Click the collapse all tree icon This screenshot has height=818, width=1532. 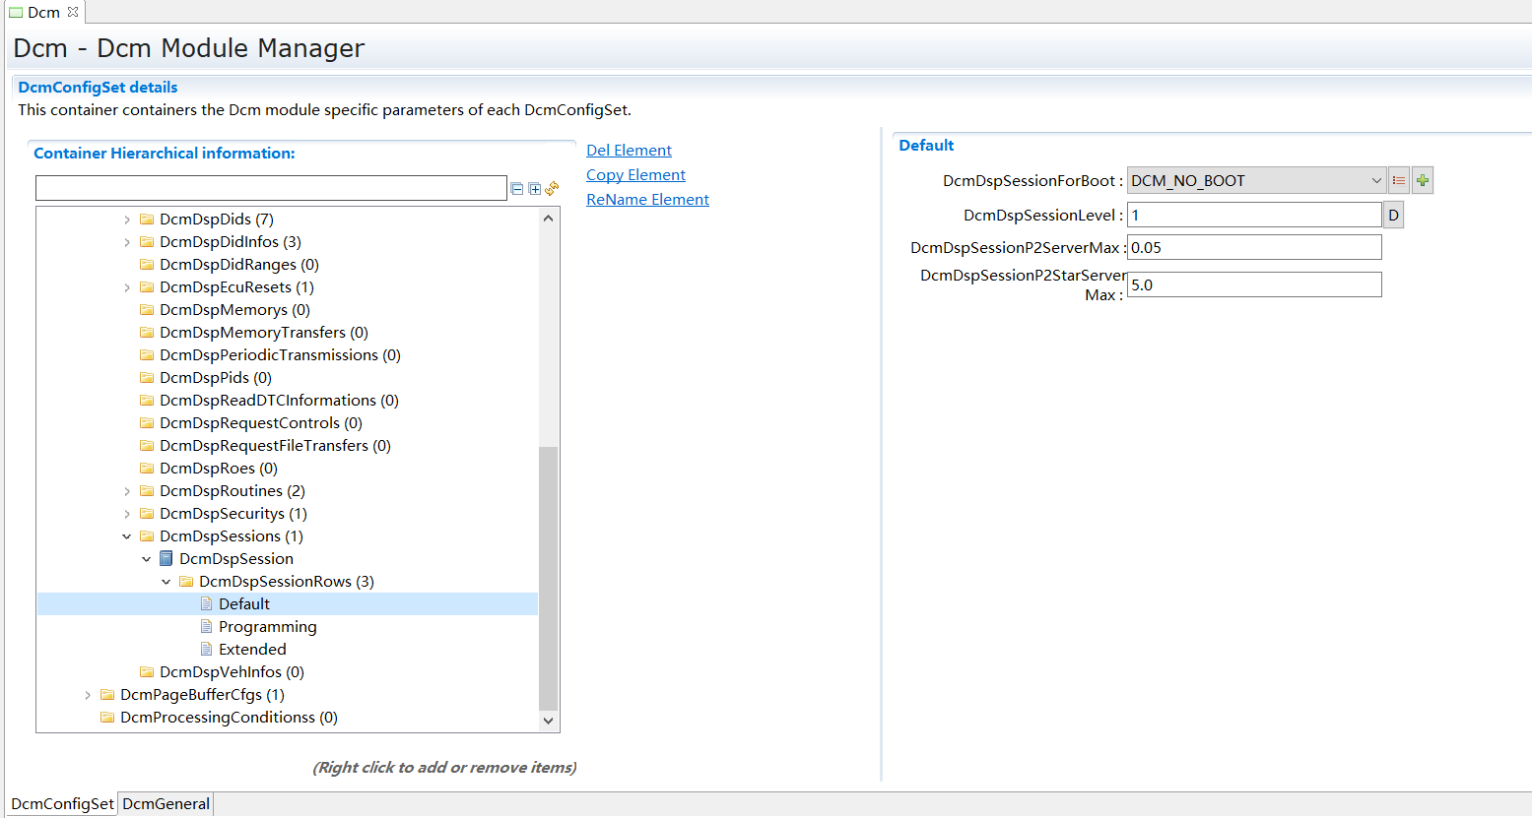(517, 188)
